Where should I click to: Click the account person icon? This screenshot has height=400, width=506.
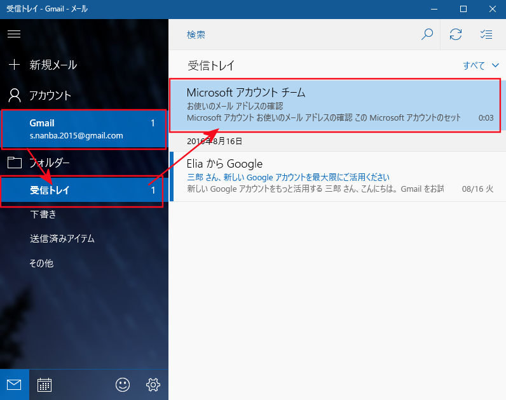[x=15, y=95]
